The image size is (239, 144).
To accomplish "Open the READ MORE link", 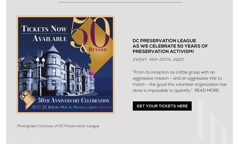I will 207,90.
